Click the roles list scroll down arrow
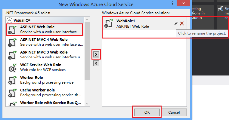229x120 pixels. tap(87, 104)
